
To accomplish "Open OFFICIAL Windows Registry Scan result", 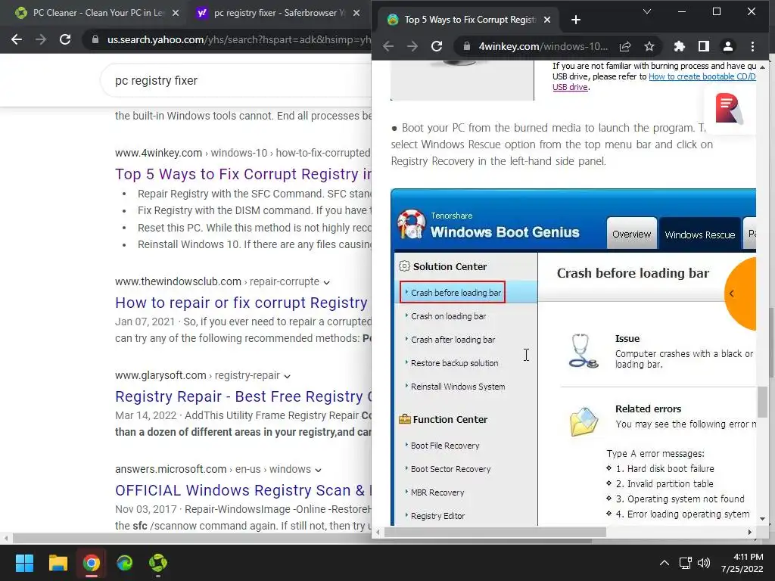I will pyautogui.click(x=243, y=490).
